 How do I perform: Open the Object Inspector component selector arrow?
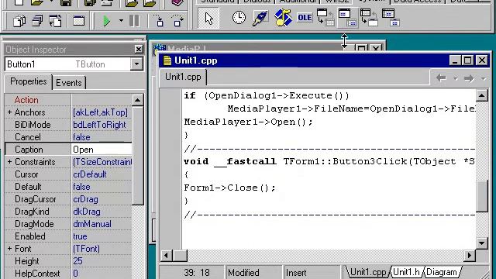pos(136,64)
